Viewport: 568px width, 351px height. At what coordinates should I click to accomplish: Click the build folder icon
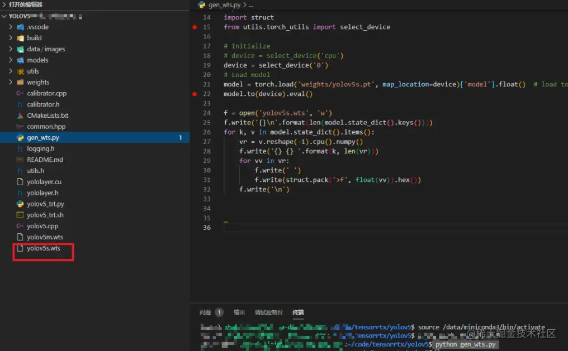(x=20, y=38)
